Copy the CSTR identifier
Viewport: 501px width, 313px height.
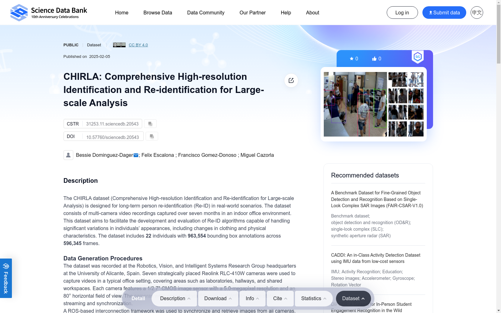(x=150, y=124)
